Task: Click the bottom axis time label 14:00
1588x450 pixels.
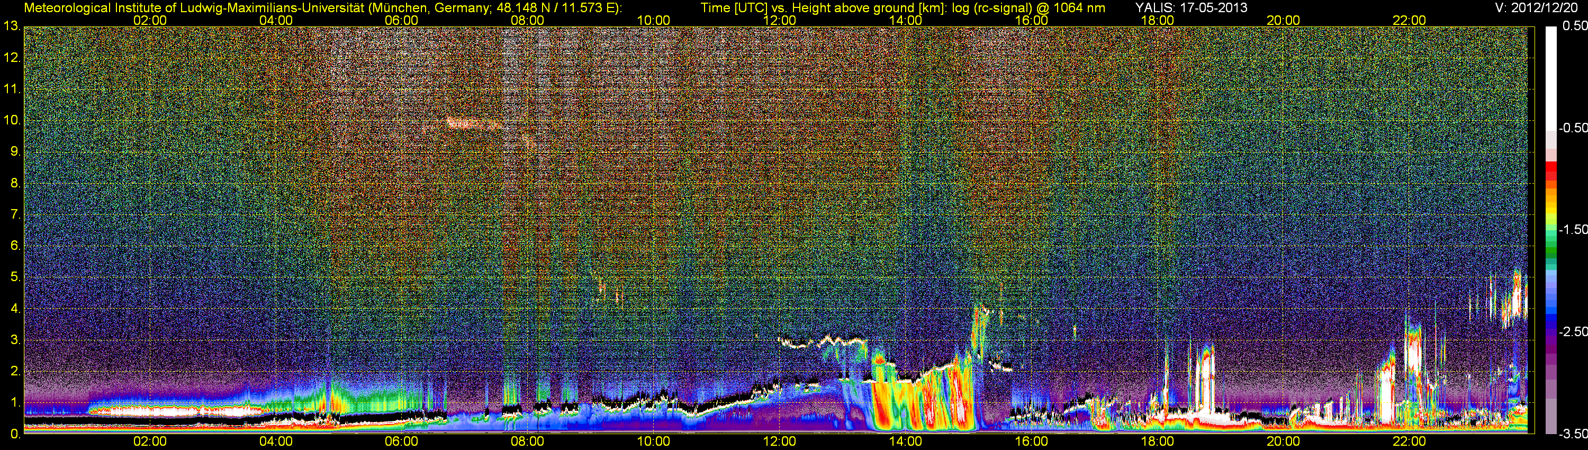Action: click(x=906, y=442)
